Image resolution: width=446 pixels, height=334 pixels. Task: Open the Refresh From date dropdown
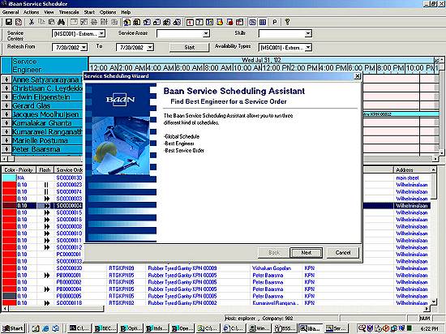[x=84, y=48]
